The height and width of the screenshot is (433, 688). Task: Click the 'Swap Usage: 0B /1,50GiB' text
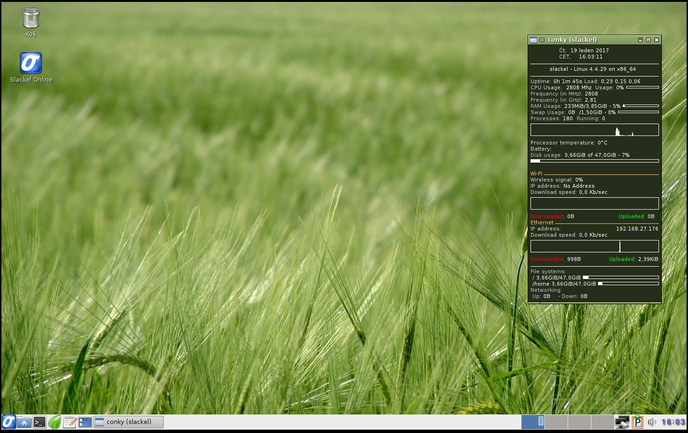point(566,112)
